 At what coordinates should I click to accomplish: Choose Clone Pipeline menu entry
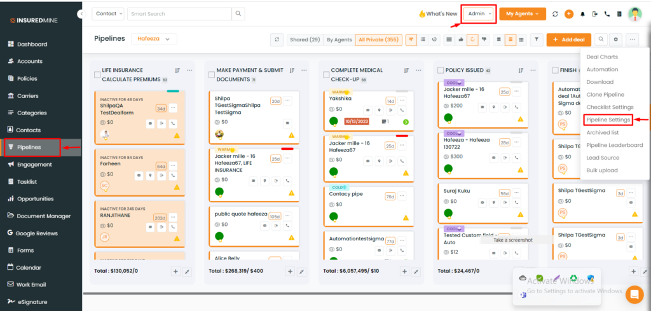(605, 95)
